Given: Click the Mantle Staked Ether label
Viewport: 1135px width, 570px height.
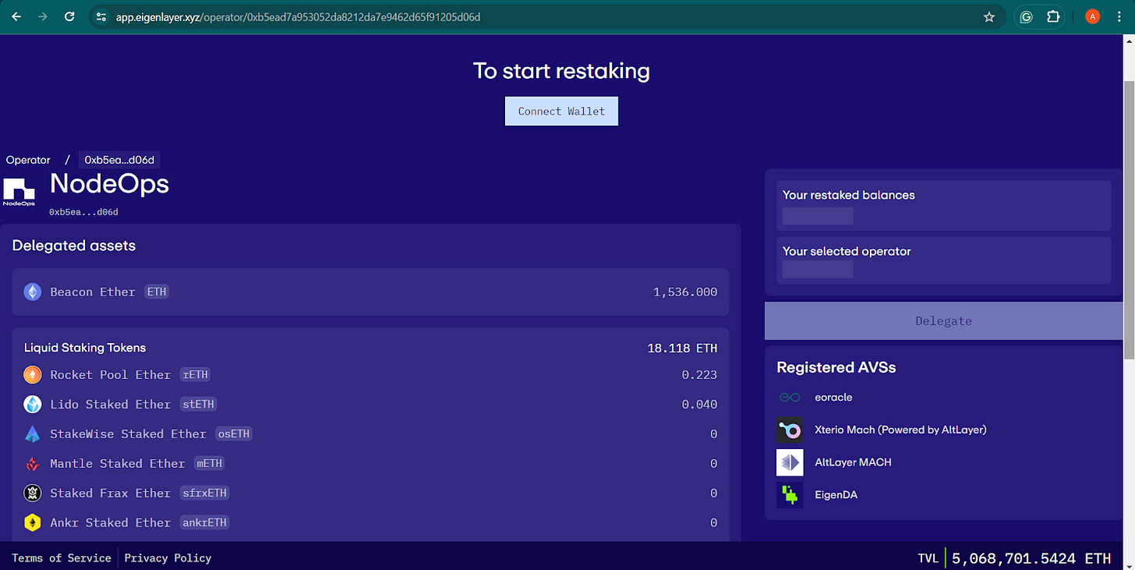Looking at the screenshot, I should (x=117, y=464).
